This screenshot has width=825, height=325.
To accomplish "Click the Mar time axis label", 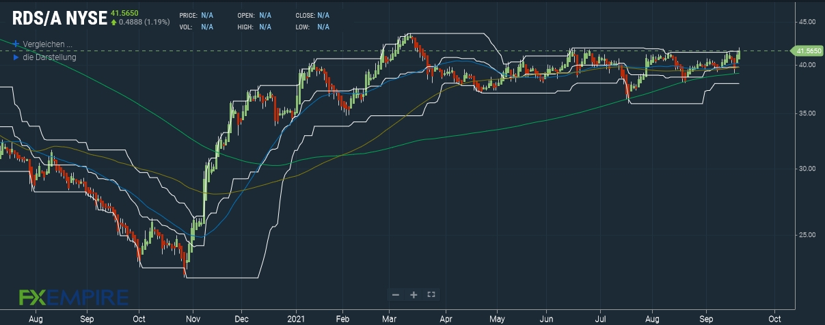I will point(390,319).
